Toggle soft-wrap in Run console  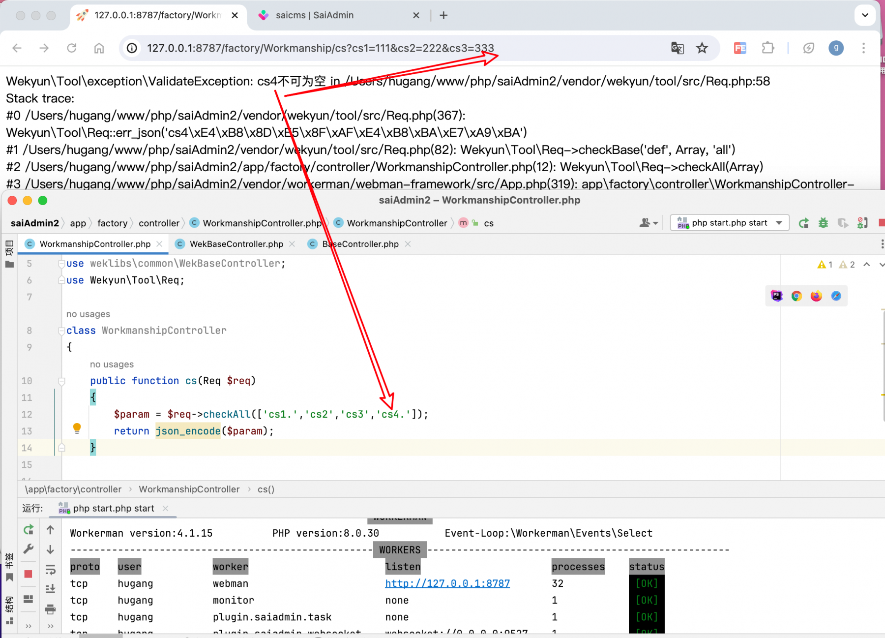click(x=50, y=570)
